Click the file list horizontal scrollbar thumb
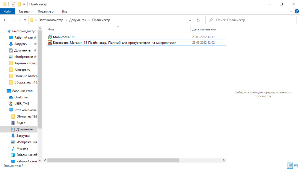This screenshot has height=169, width=300. coord(113,161)
